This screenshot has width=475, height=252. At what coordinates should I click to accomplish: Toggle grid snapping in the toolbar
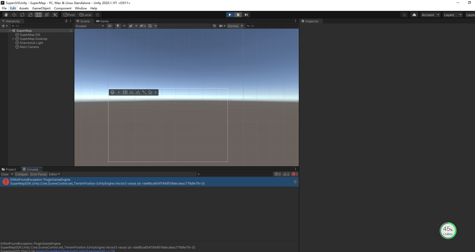click(97, 15)
